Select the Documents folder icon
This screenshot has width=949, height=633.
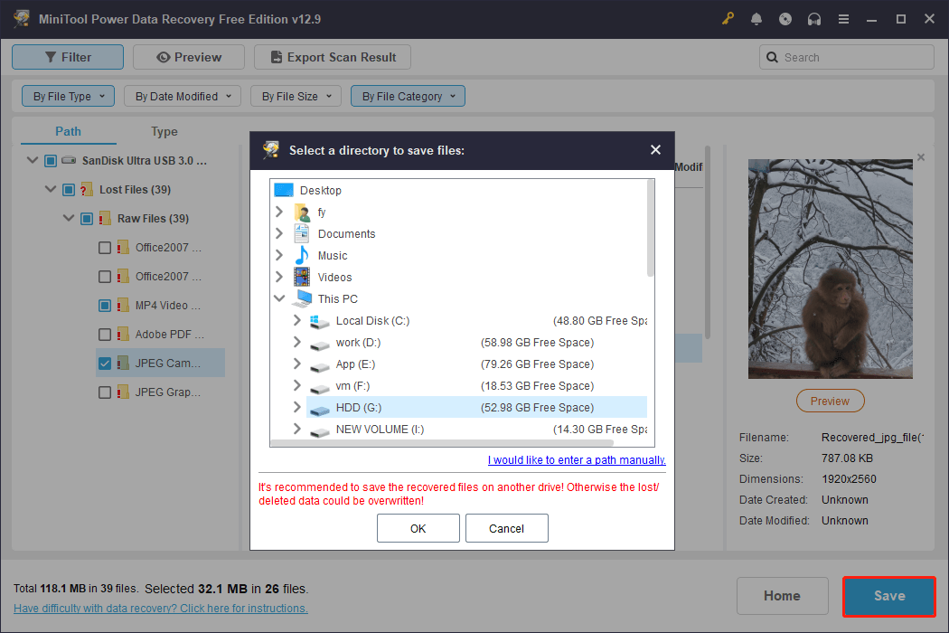click(x=301, y=233)
